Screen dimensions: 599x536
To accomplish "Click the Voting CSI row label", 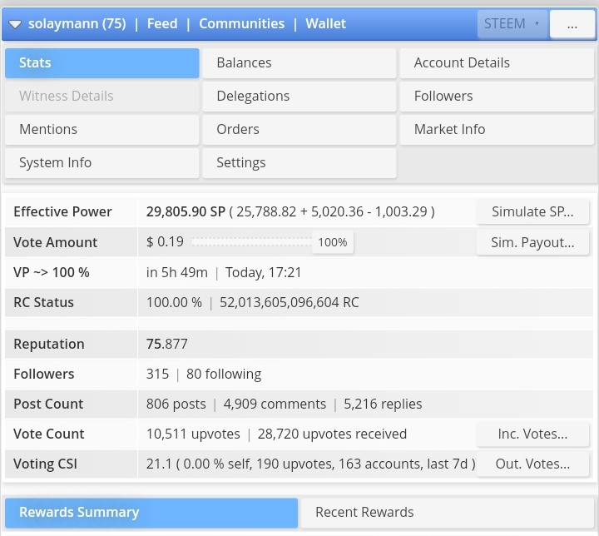I will tap(46, 464).
